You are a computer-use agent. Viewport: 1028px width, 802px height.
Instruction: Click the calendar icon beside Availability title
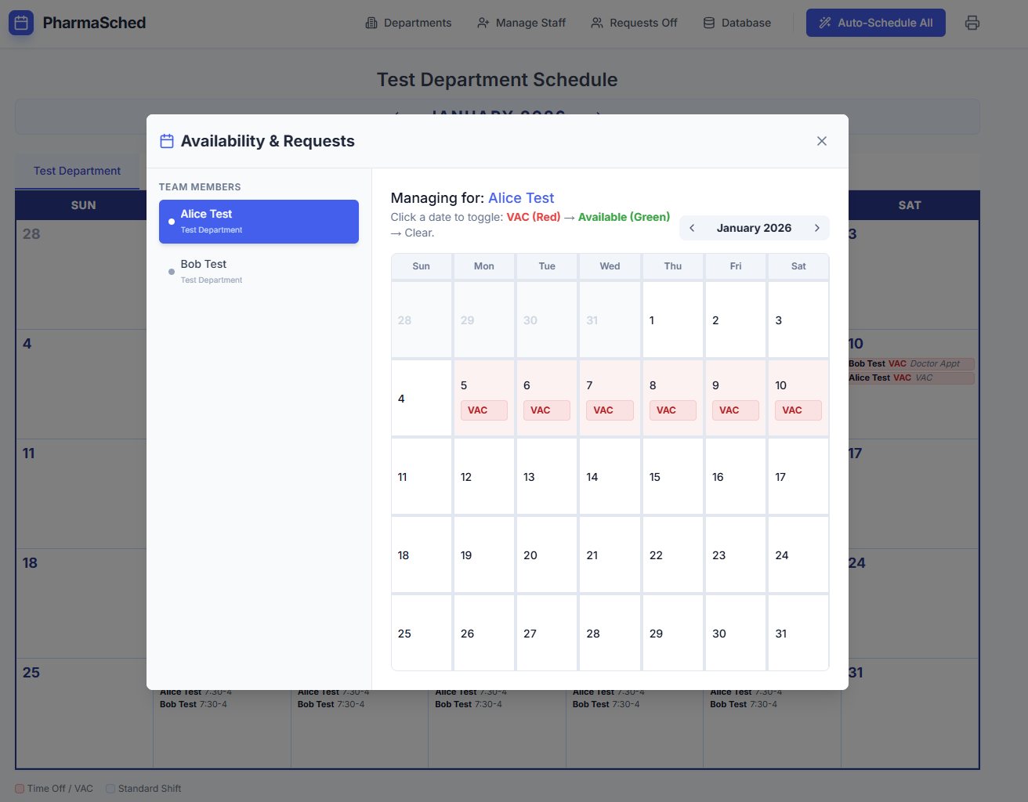167,141
